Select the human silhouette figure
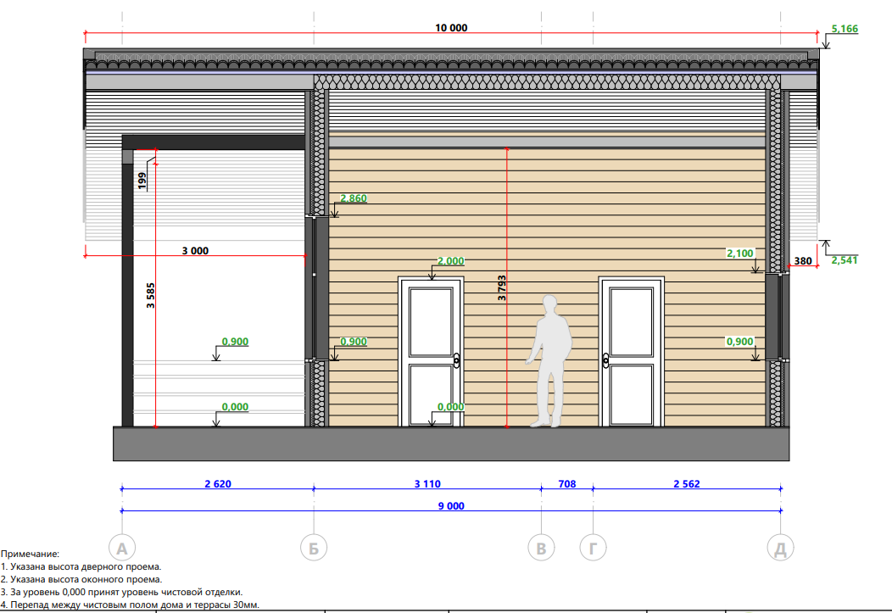Screen dimensions: 892x613 [548, 360]
